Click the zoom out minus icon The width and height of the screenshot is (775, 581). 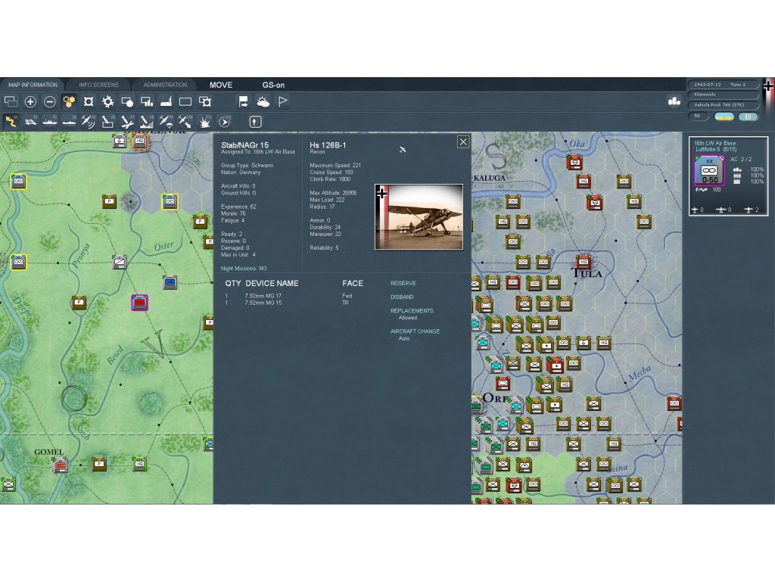pyautogui.click(x=50, y=101)
